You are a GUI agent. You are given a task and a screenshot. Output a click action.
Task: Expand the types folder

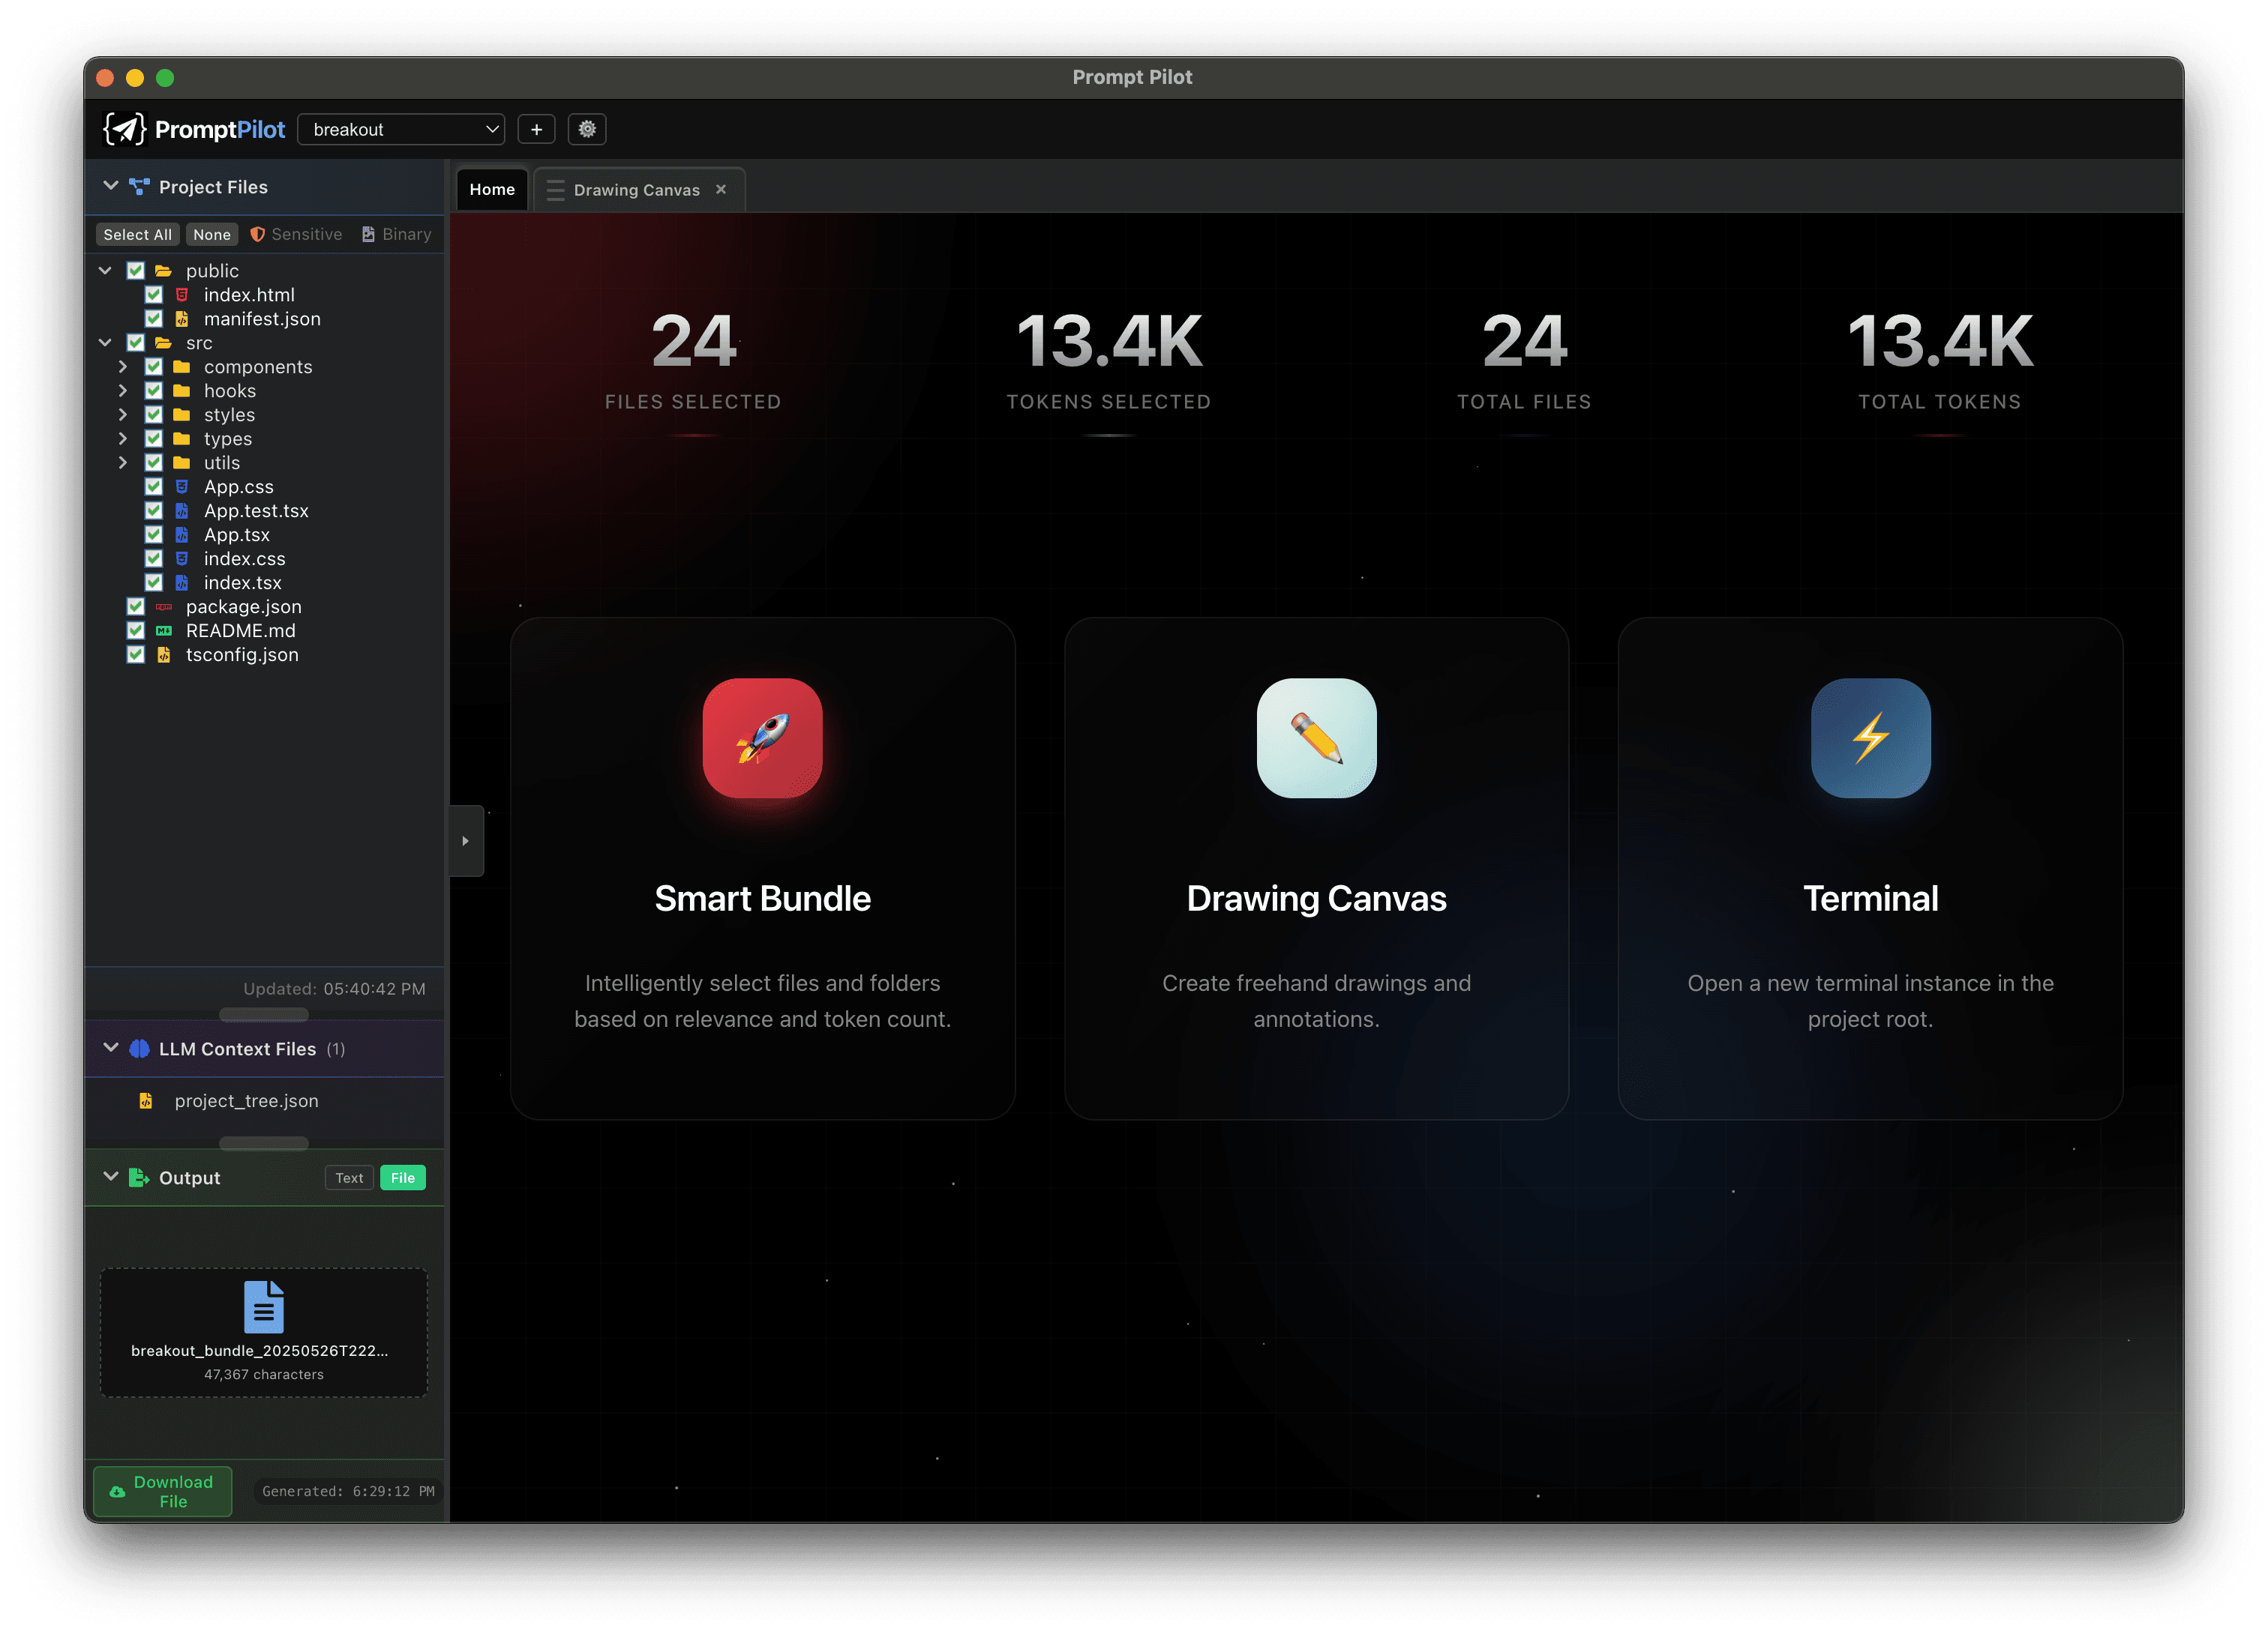pos(123,438)
